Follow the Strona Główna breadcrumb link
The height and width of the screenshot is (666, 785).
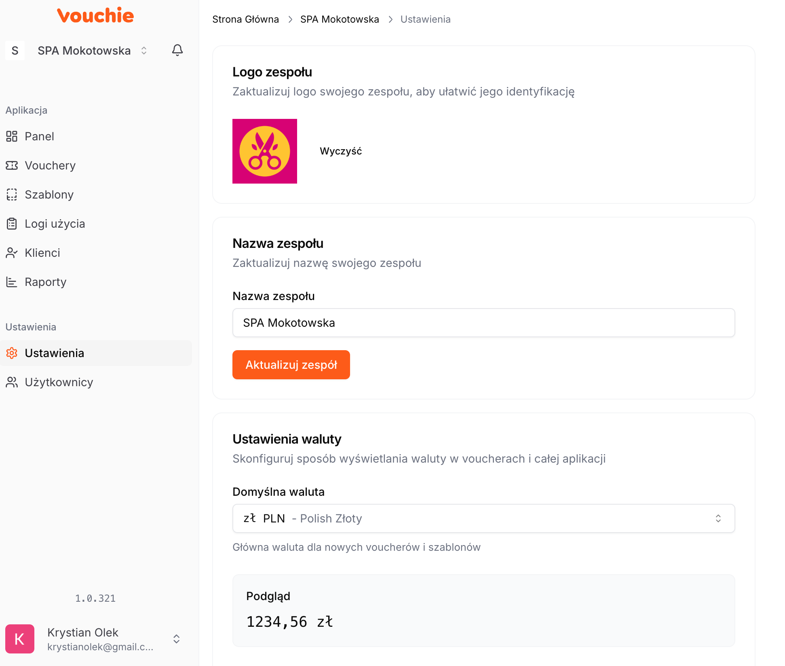[x=245, y=19]
